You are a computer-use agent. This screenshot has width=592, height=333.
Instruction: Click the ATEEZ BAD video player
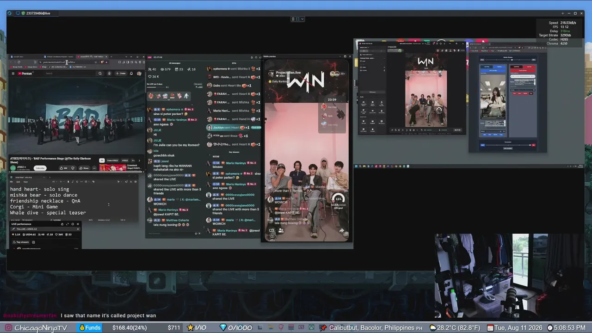pyautogui.click(x=76, y=117)
